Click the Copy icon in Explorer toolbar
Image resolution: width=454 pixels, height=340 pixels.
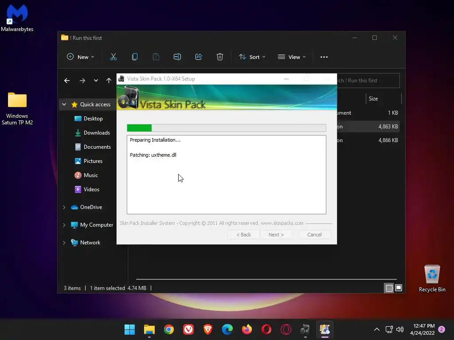coord(135,57)
